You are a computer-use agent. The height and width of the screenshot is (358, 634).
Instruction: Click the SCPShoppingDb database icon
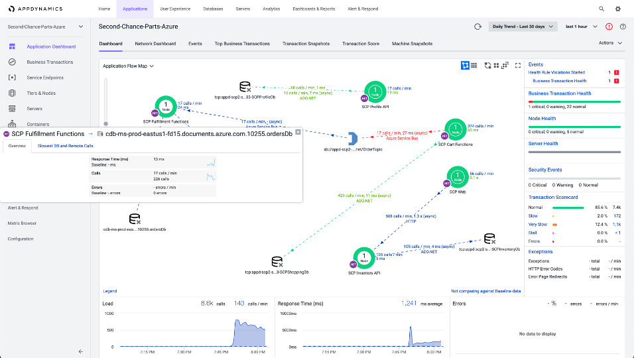pos(277,262)
